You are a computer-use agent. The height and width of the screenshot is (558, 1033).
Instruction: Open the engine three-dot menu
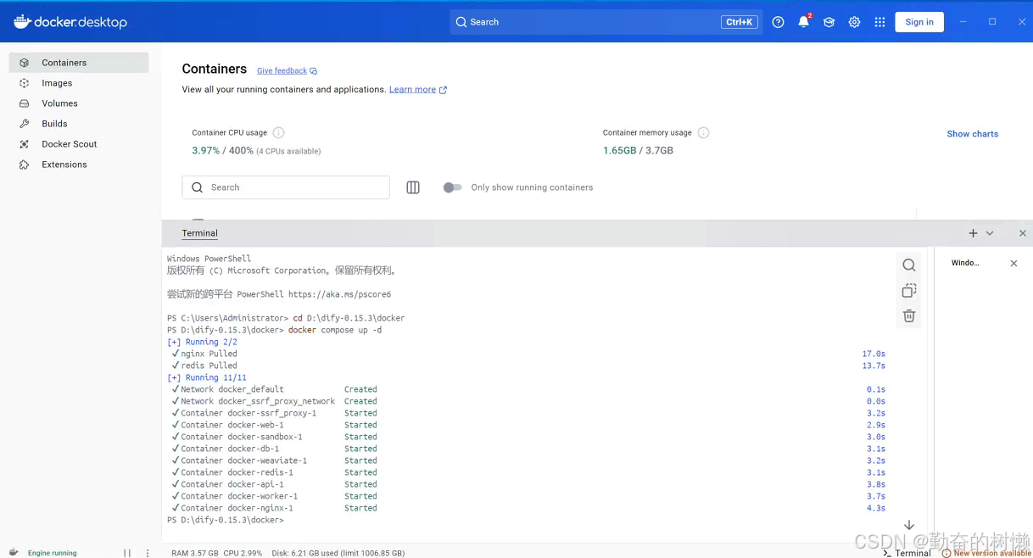click(148, 553)
